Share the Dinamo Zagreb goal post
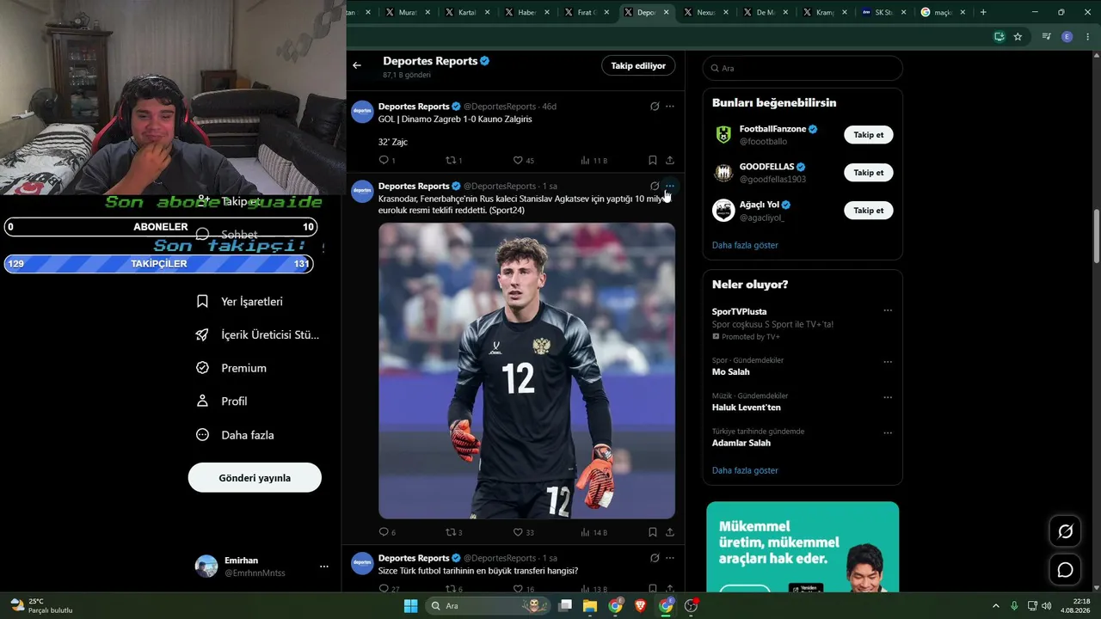Screen dimensions: 1101x619 670,160
